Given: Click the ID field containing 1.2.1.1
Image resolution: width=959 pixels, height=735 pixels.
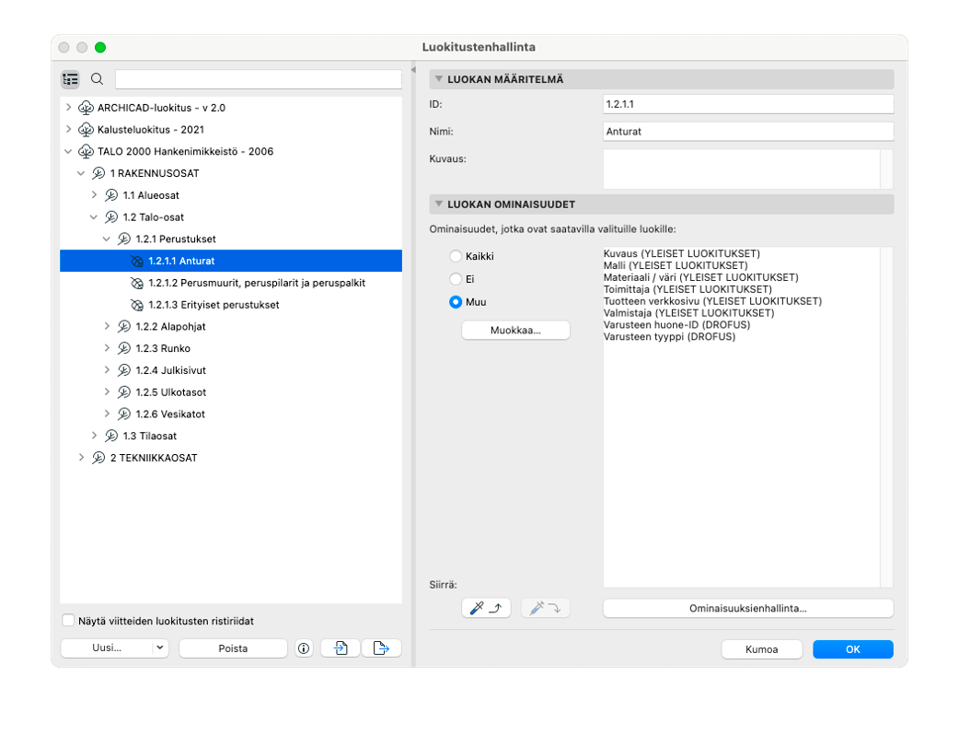Looking at the screenshot, I should tap(748, 104).
